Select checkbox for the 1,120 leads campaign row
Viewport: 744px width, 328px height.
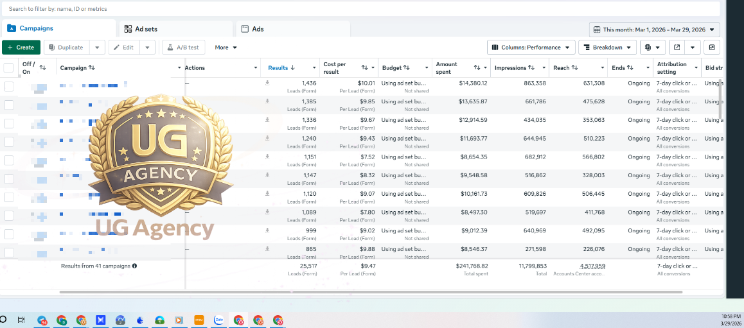click(8, 197)
